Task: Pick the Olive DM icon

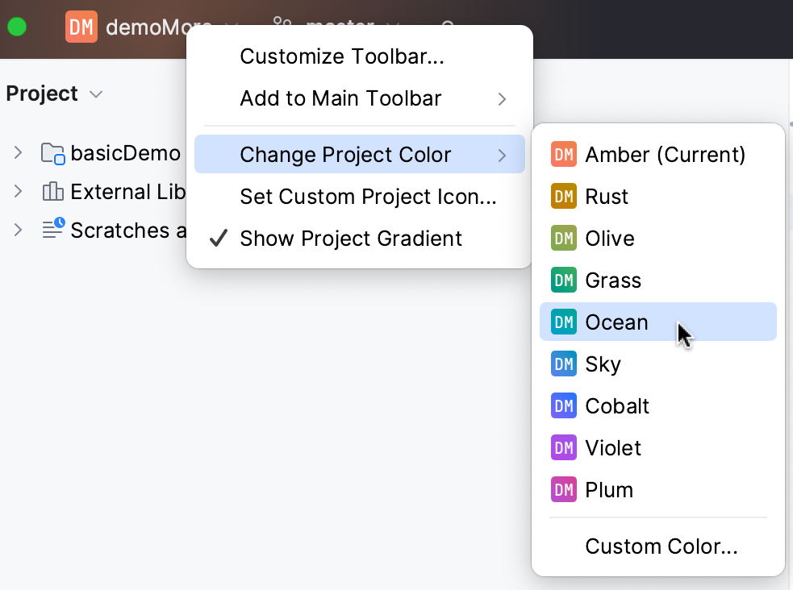Action: [x=564, y=238]
